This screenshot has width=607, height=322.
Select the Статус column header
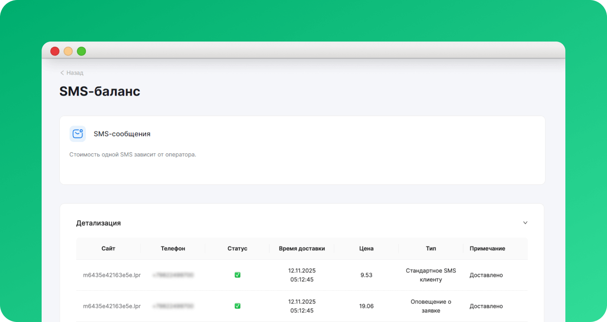(237, 248)
